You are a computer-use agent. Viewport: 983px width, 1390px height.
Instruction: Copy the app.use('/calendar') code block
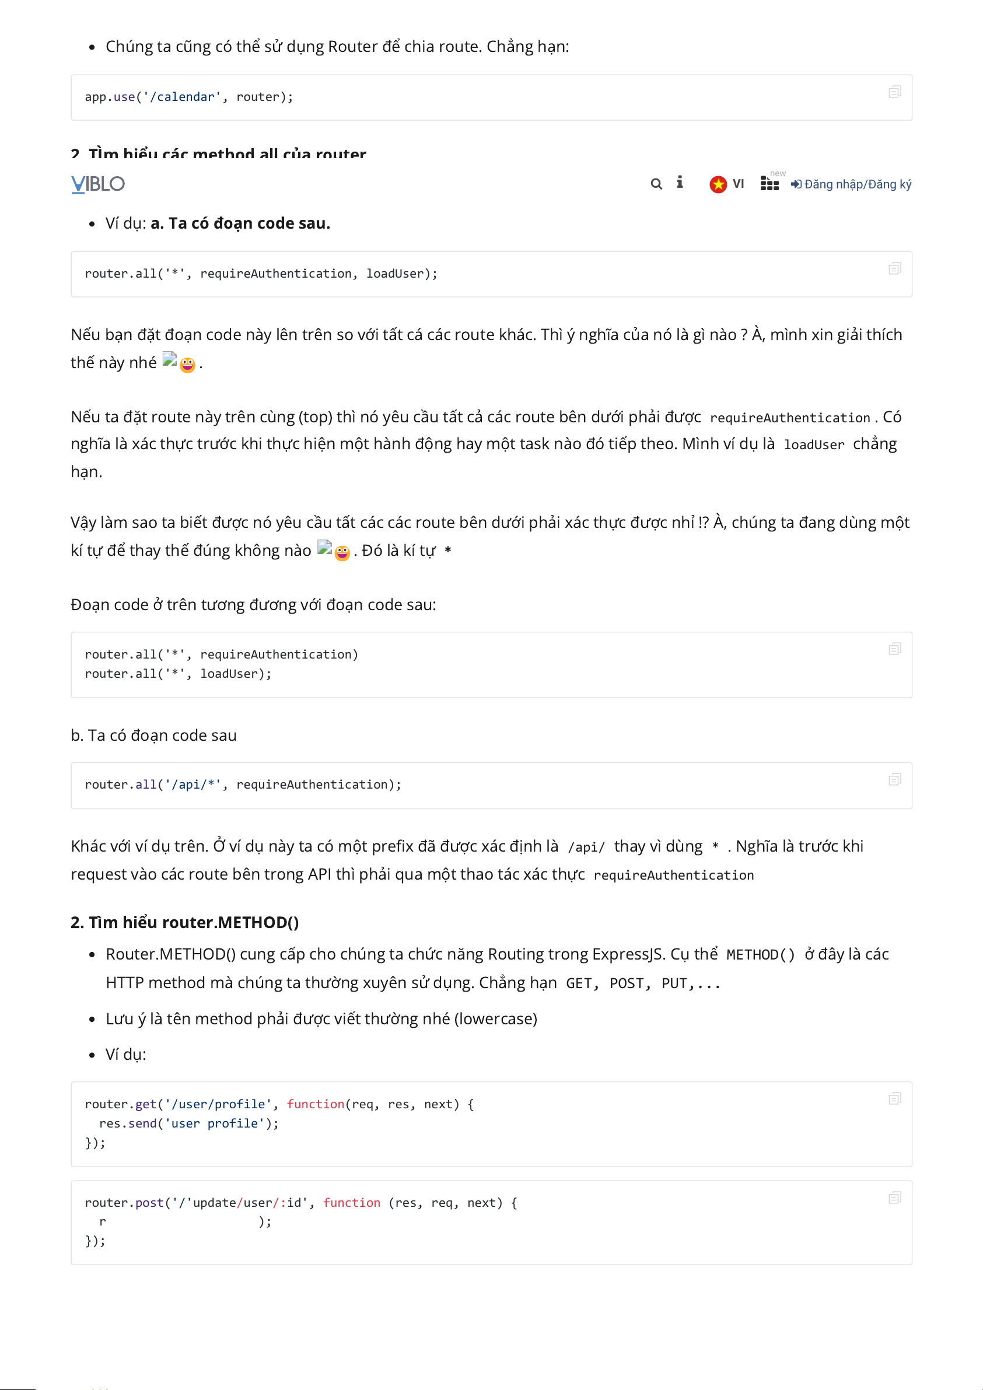pos(894,92)
